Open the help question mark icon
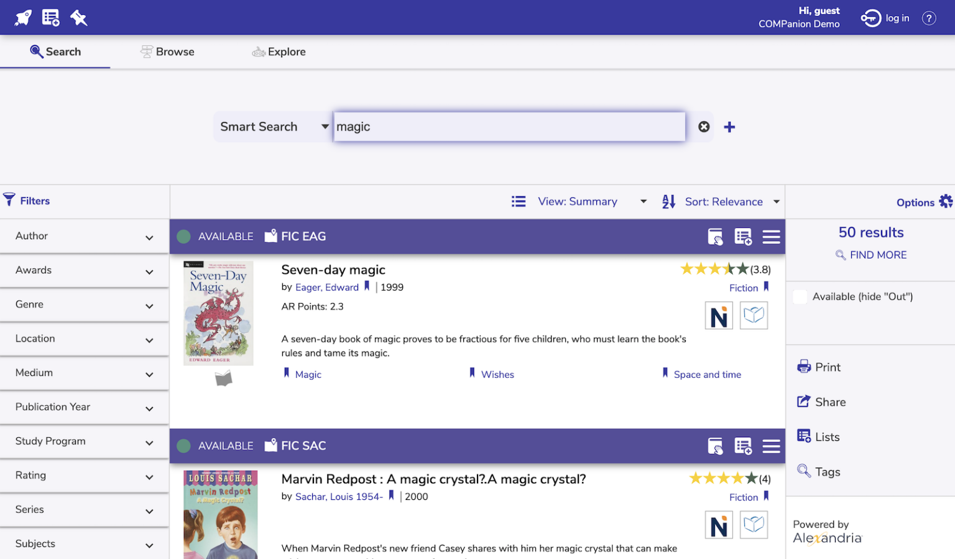Image resolution: width=955 pixels, height=559 pixels. [x=928, y=18]
